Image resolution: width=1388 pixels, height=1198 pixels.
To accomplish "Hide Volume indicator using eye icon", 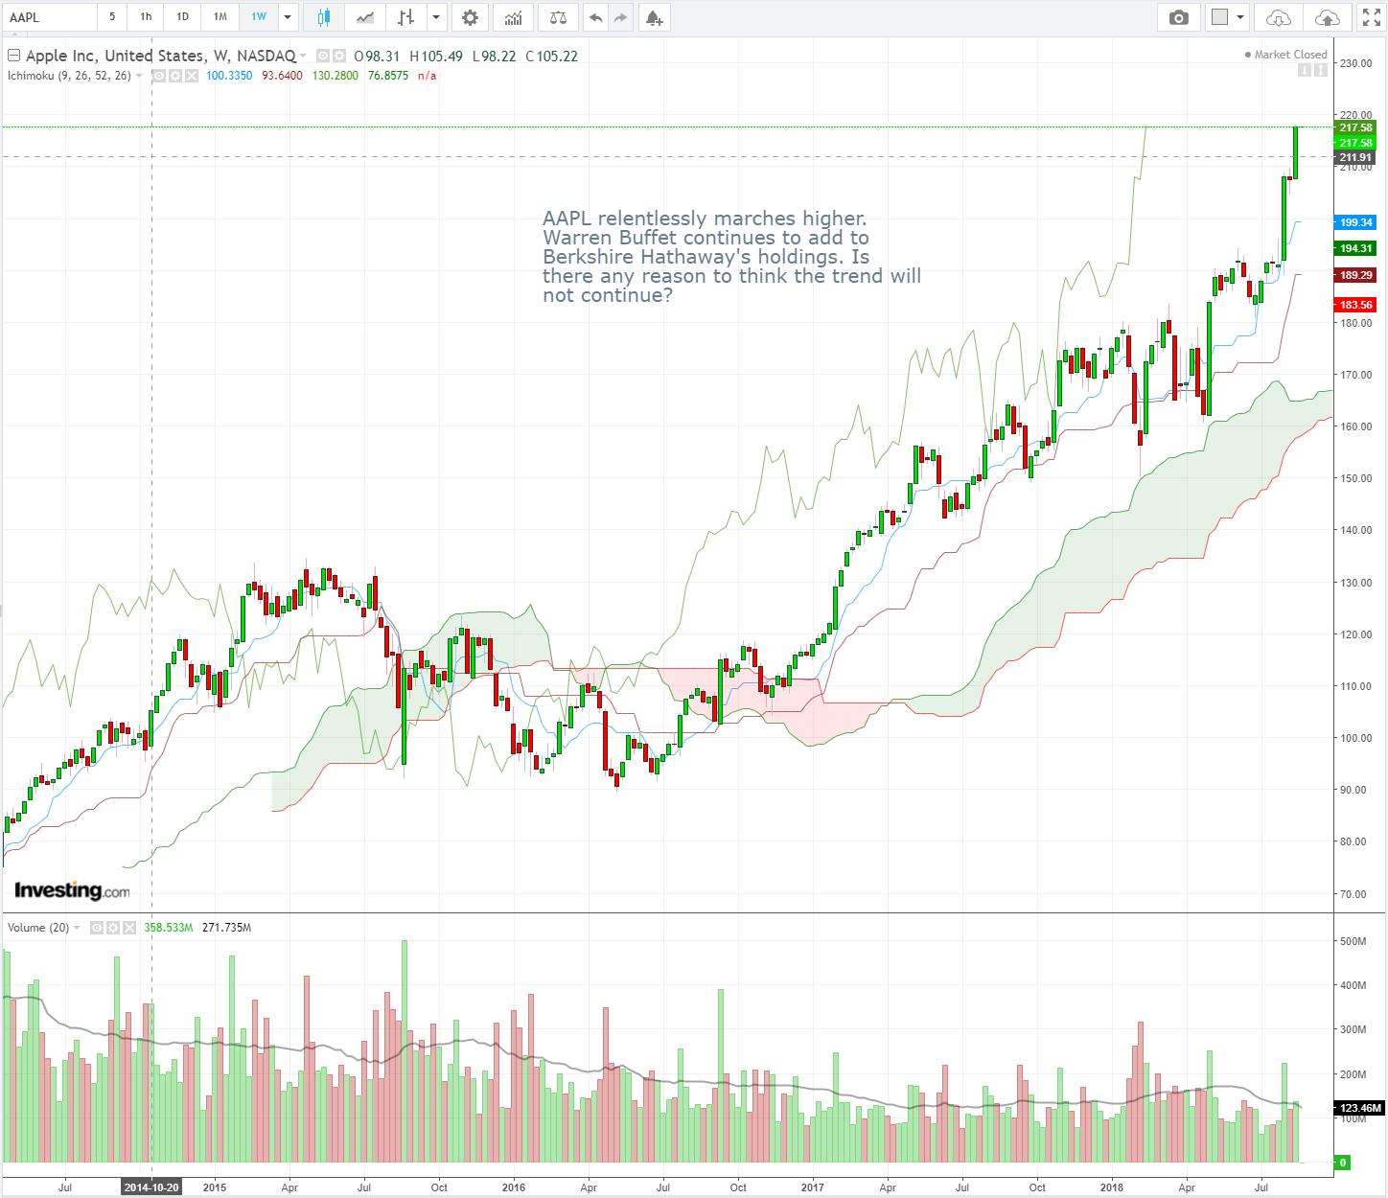I will coord(97,928).
